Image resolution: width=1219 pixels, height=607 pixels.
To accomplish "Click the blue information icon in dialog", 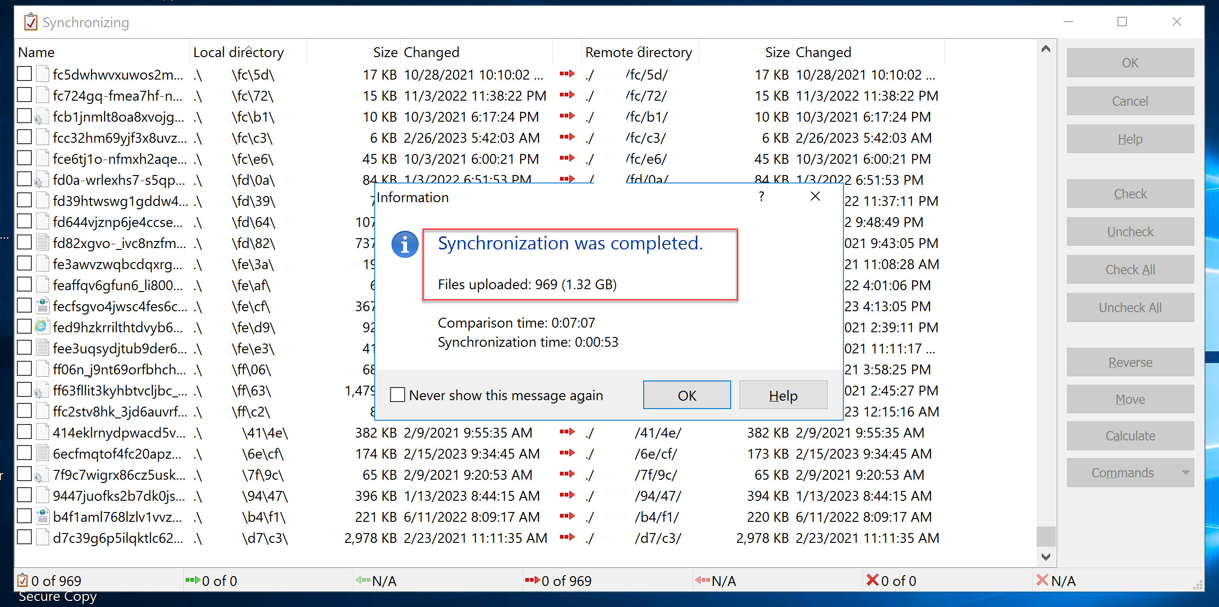I will 405,244.
